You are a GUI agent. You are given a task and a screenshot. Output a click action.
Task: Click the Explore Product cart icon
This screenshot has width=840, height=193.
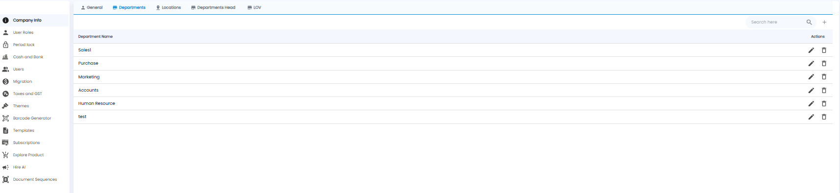pos(5,155)
